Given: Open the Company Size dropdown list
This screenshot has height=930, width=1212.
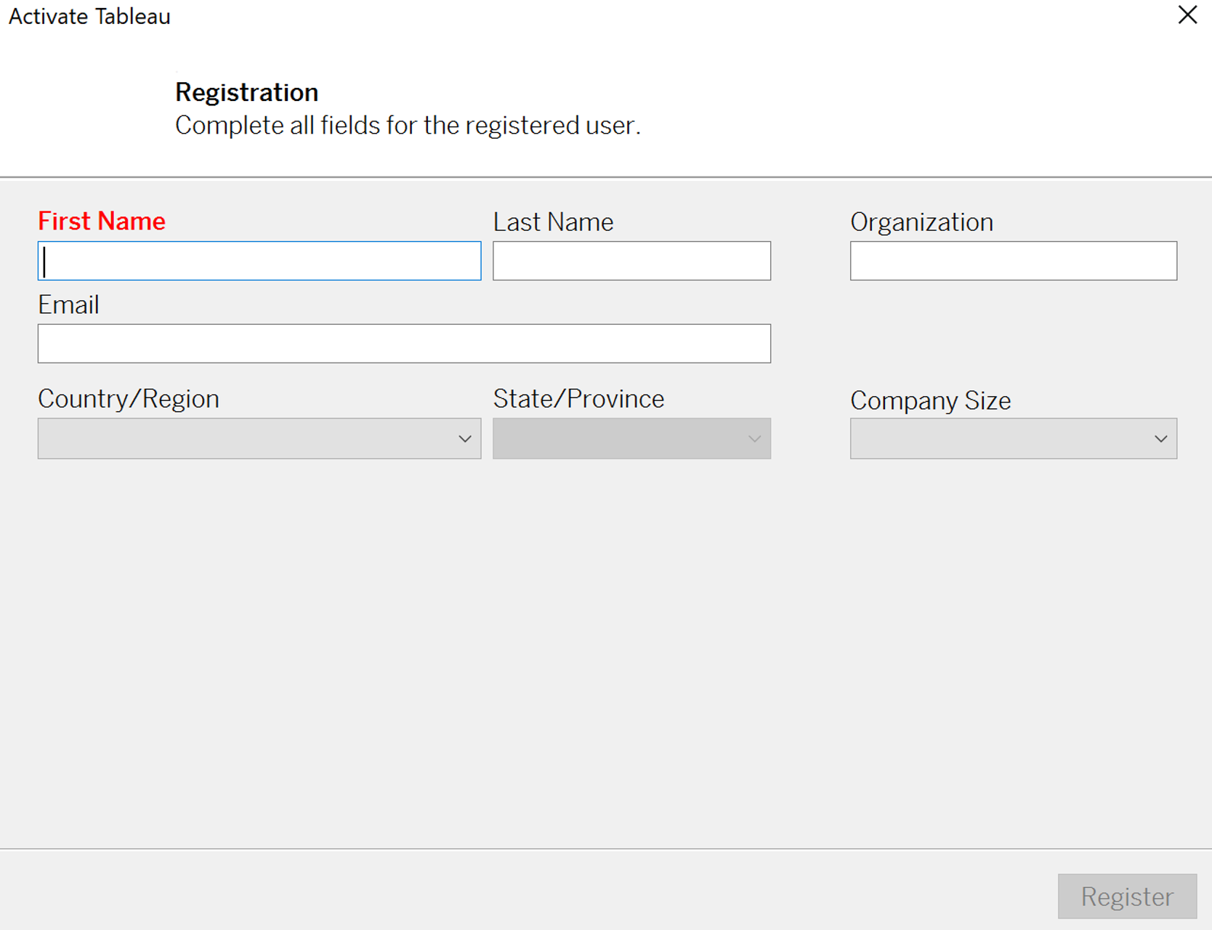Looking at the screenshot, I should tap(1013, 438).
